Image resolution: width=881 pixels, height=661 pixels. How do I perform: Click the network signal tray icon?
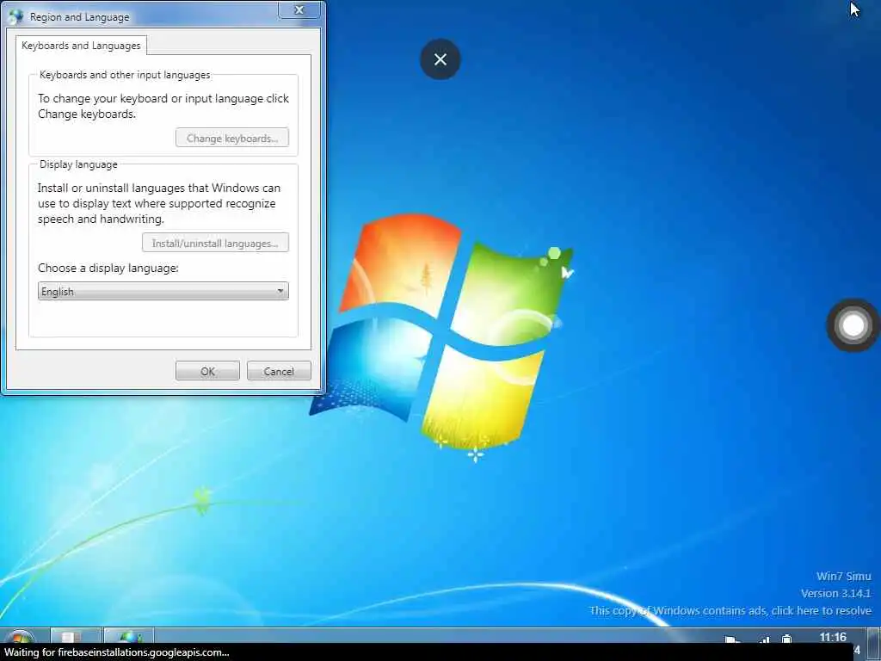click(x=764, y=639)
